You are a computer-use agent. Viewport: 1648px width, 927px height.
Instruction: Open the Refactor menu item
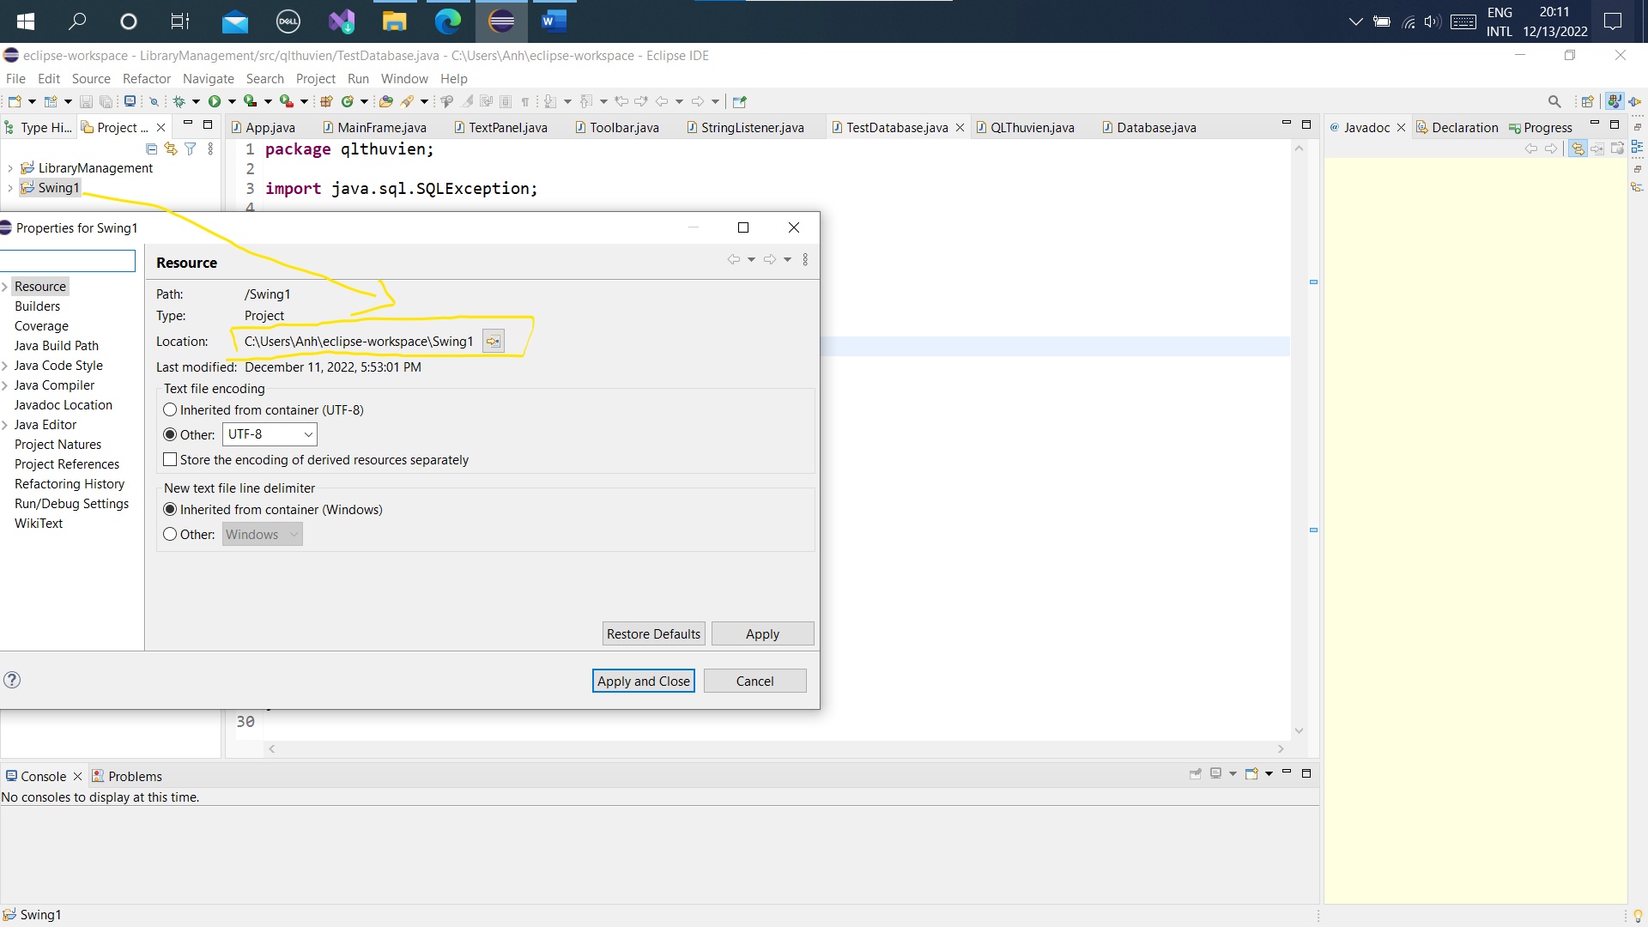[145, 77]
